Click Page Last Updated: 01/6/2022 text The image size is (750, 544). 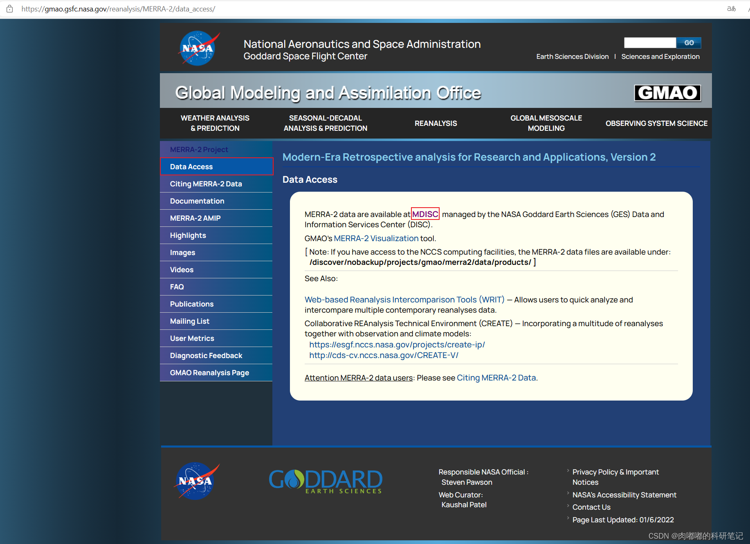click(623, 520)
